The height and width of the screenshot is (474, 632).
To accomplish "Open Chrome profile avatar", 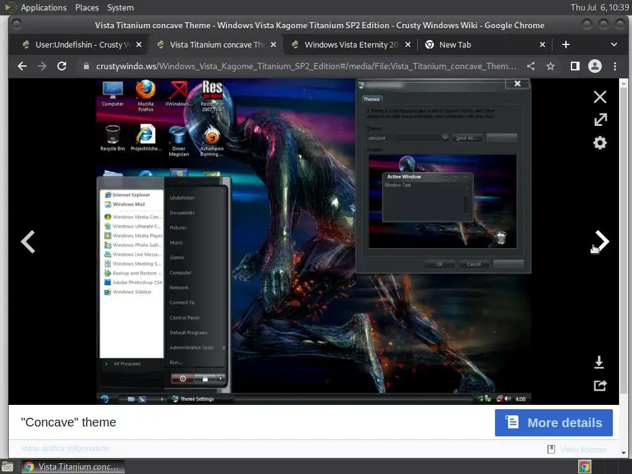I will point(595,66).
